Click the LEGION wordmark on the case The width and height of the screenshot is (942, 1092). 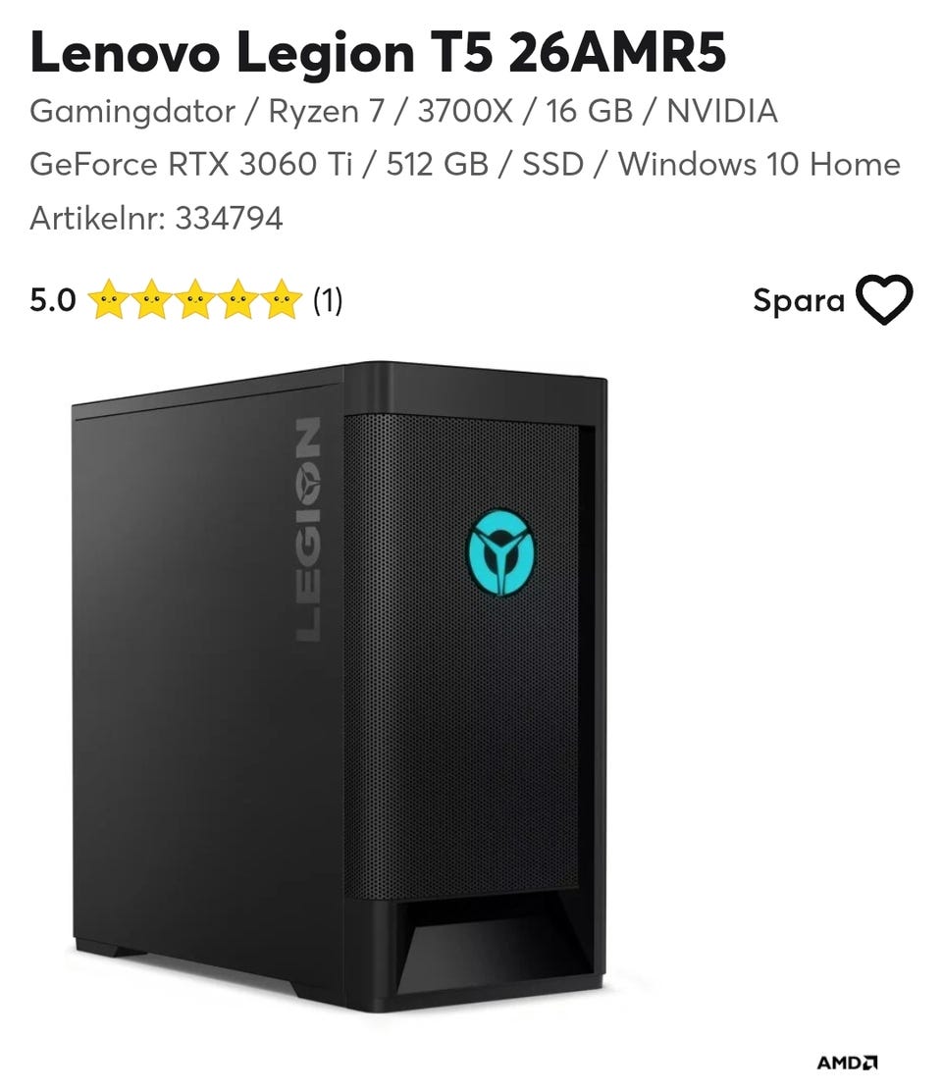[309, 529]
